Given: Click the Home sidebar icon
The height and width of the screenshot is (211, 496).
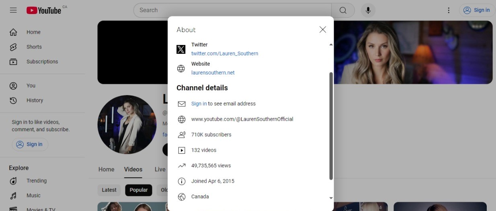Looking at the screenshot, I should (13, 32).
